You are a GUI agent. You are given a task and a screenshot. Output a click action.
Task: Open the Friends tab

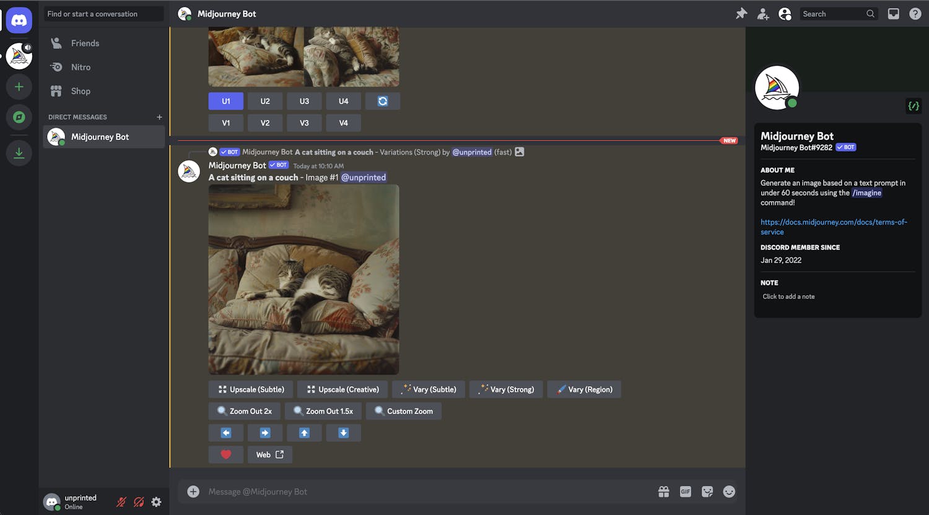click(x=85, y=43)
